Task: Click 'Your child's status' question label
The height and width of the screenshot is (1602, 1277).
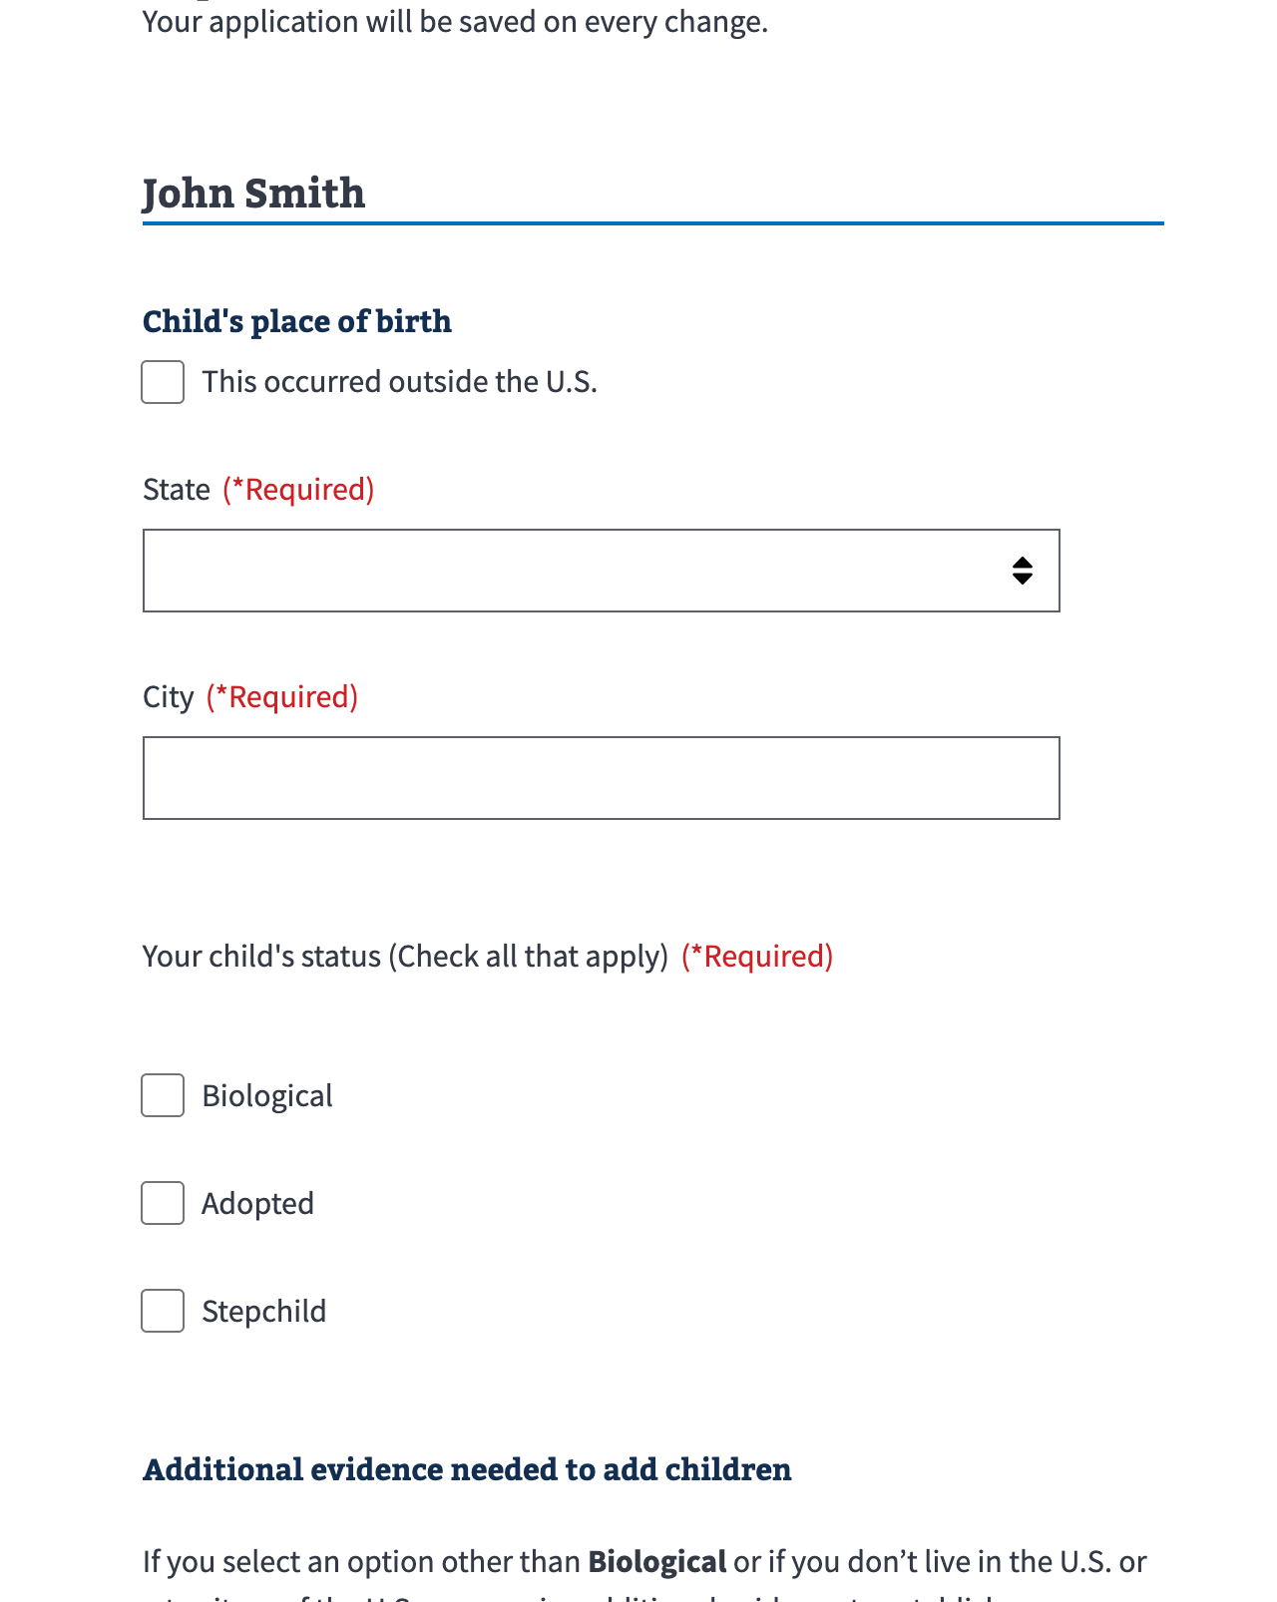Action: (403, 956)
